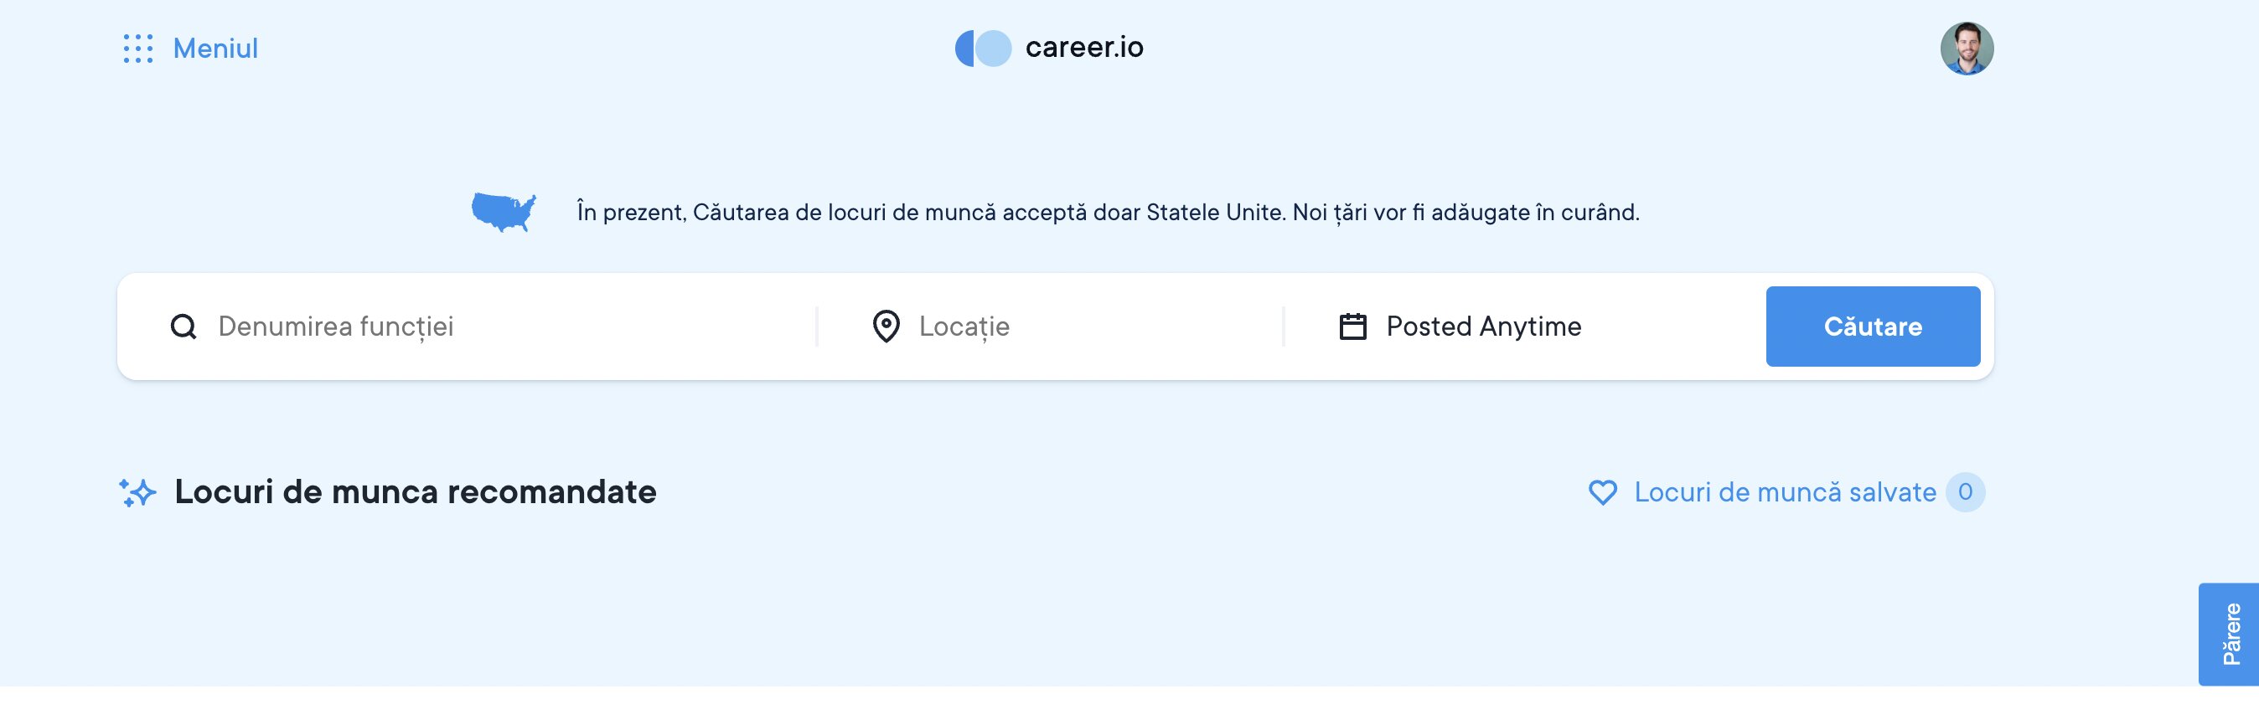Open the Părere feedback side tab

coord(2230,634)
